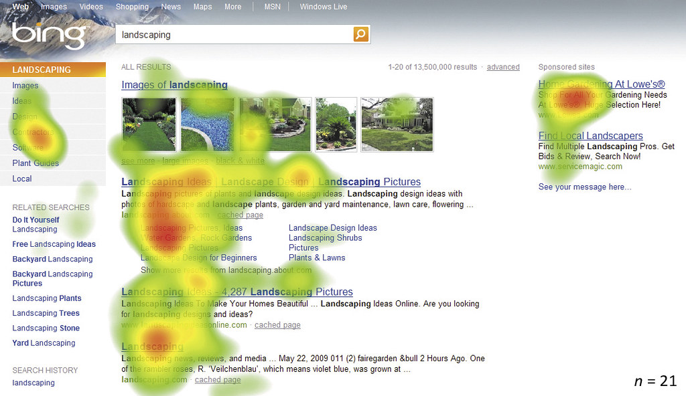Expand Show more results from landscaping.about.com
This screenshot has width=686, height=396.
pos(226,270)
